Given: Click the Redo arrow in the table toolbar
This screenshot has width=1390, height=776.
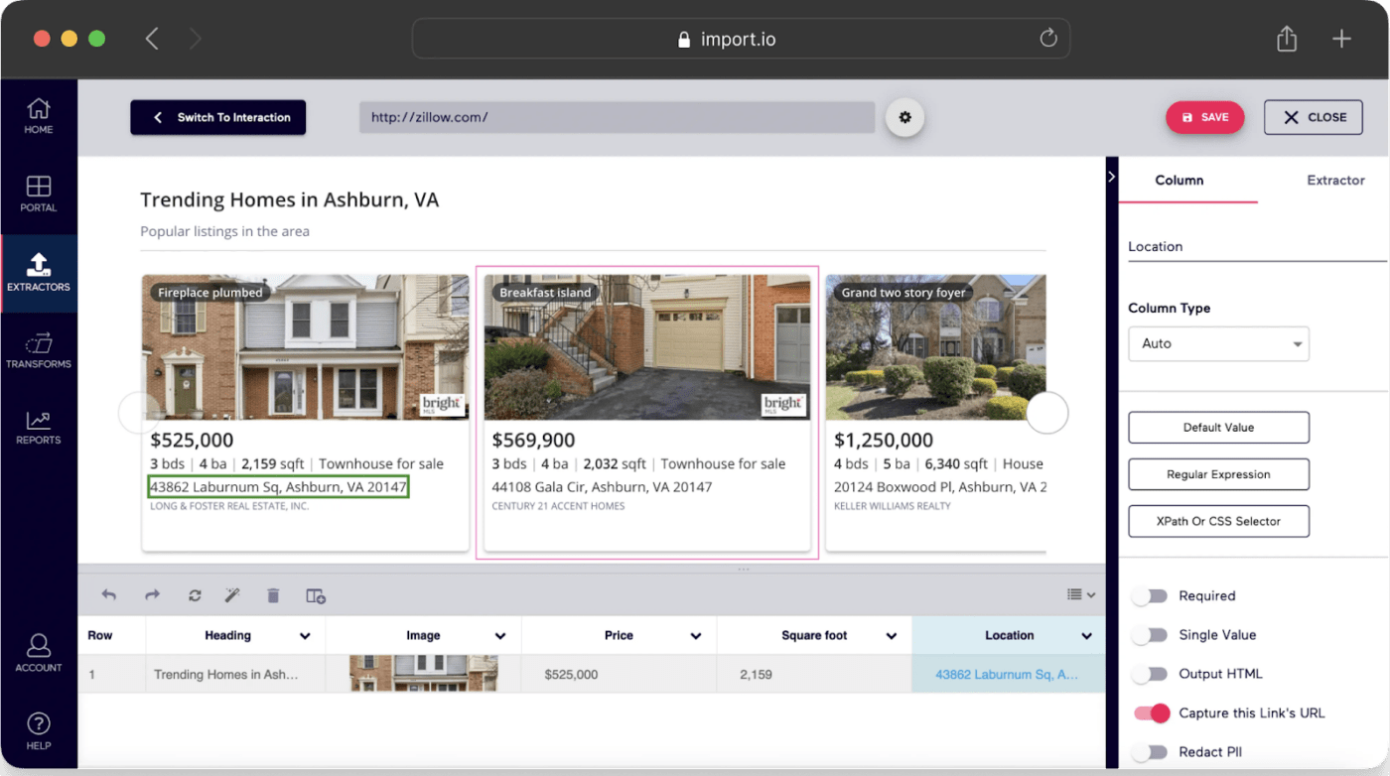Looking at the screenshot, I should tap(152, 595).
